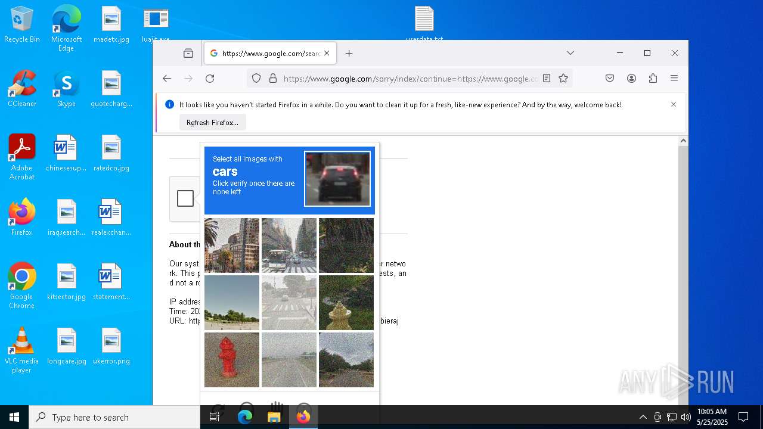
Task: Toggle reader view icon in address bar
Action: click(x=547, y=78)
